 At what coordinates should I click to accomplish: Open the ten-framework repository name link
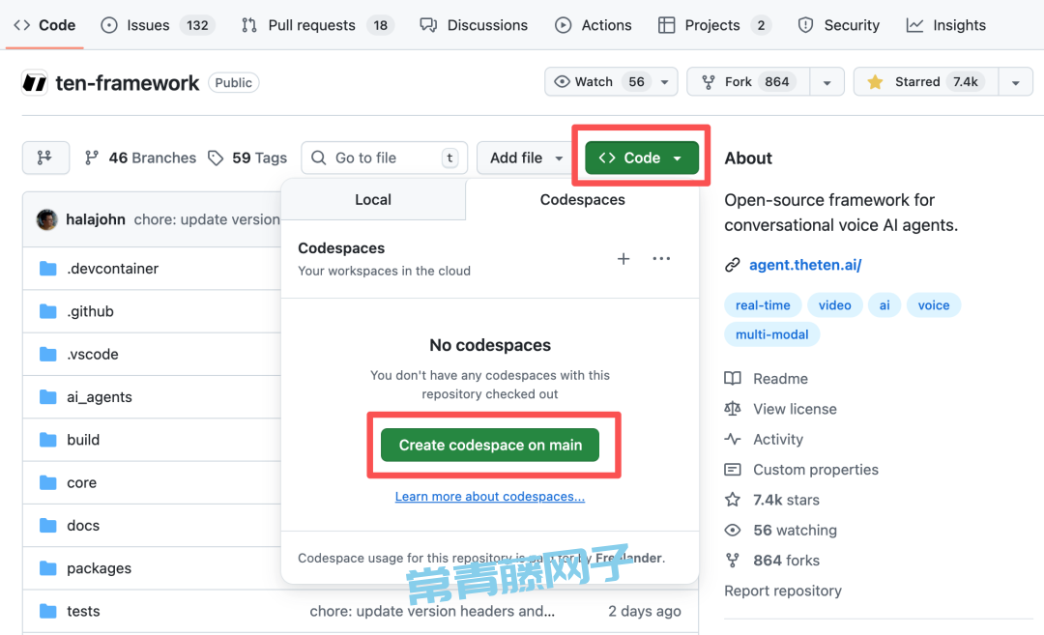(x=128, y=82)
